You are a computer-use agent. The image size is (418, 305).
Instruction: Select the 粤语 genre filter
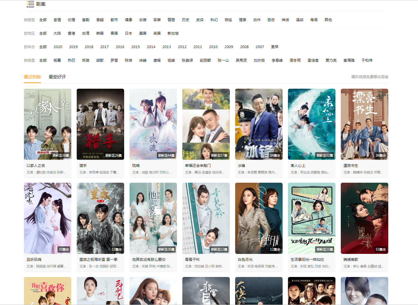click(314, 20)
